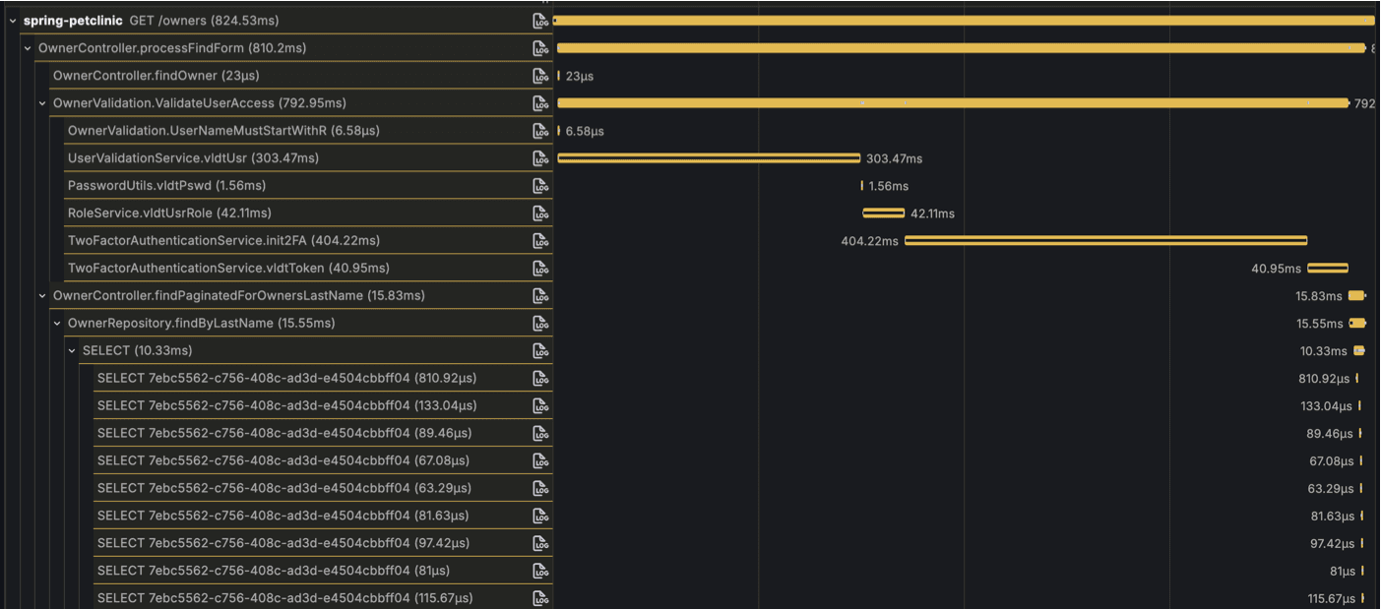Open logs for TwoFactorAuthenticationService.init2FA
1381x609 pixels.
540,240
